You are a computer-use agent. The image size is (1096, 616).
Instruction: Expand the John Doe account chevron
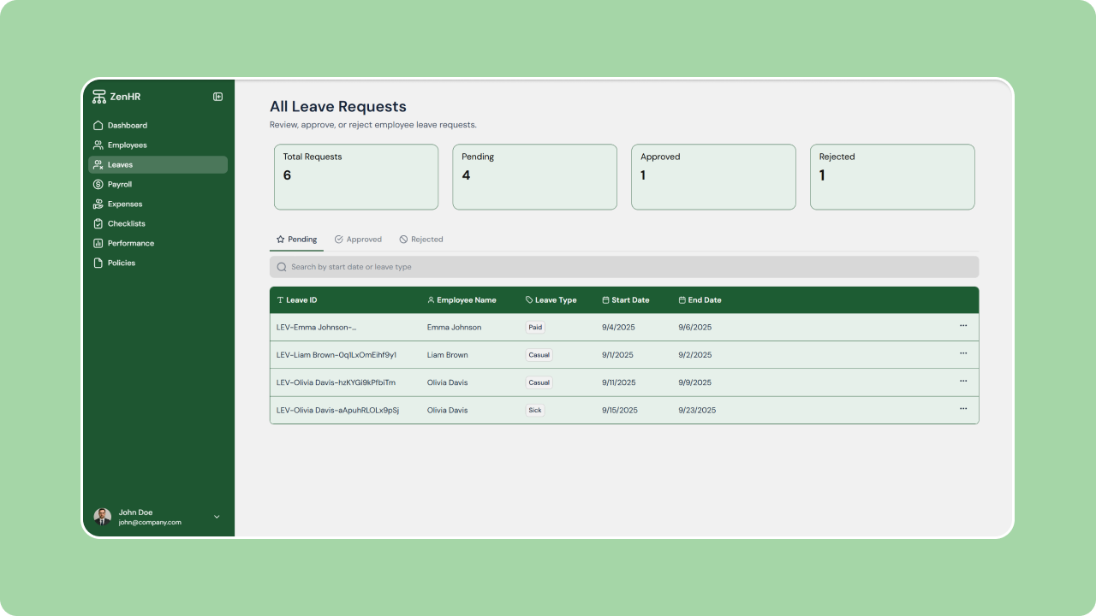pos(217,517)
